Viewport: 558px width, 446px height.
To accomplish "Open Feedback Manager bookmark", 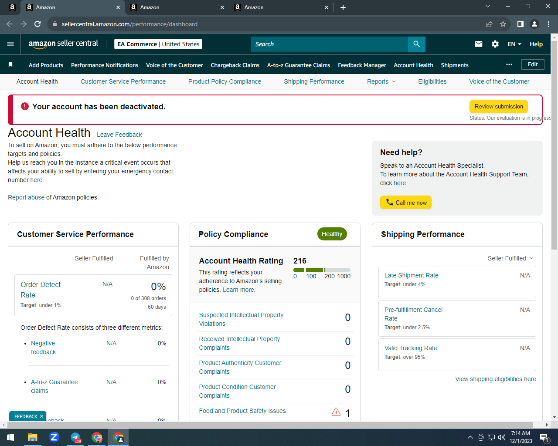I will coord(362,65).
